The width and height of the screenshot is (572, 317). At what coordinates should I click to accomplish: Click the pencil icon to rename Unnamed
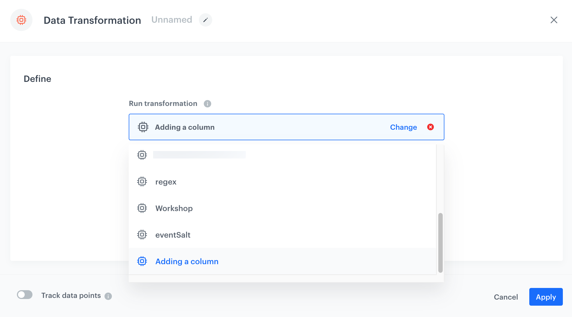pos(206,20)
